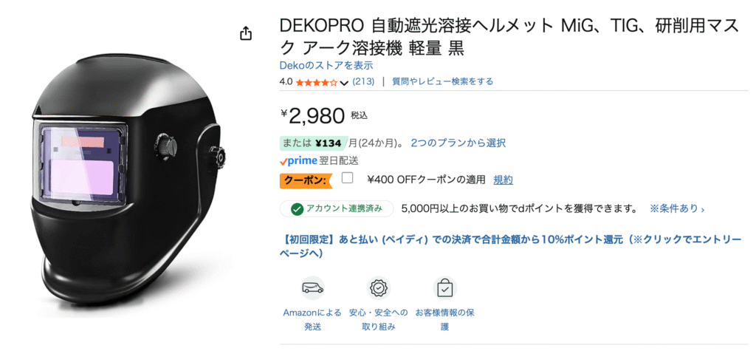756x351 pixels.
Task: Click the orange star rating icons
Action: [316, 82]
